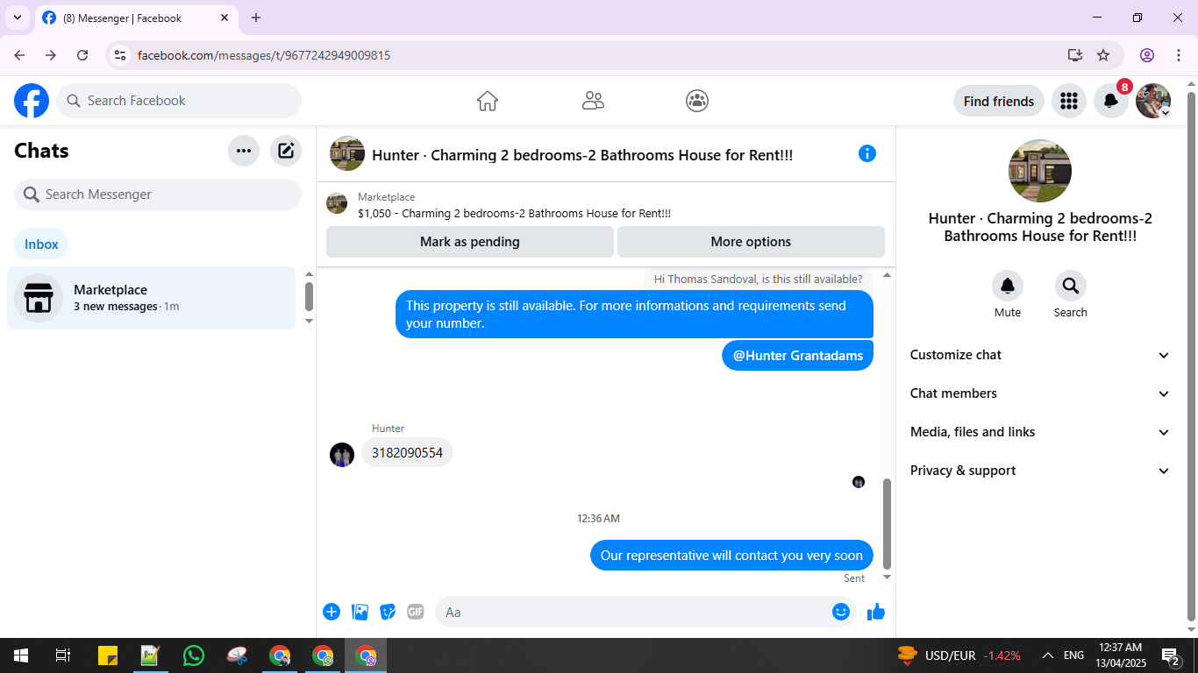Go back to the previous page
Viewport: 1198px width, 673px height.
(x=19, y=55)
